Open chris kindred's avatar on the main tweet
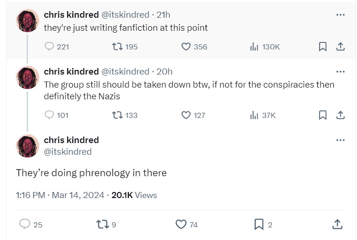The height and width of the screenshot is (240, 357). 27,145
